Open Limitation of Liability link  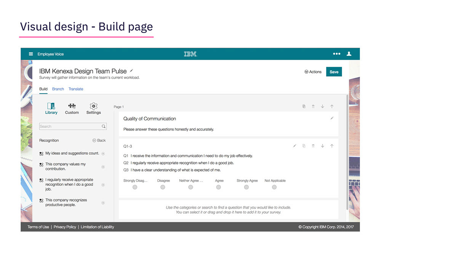click(97, 227)
